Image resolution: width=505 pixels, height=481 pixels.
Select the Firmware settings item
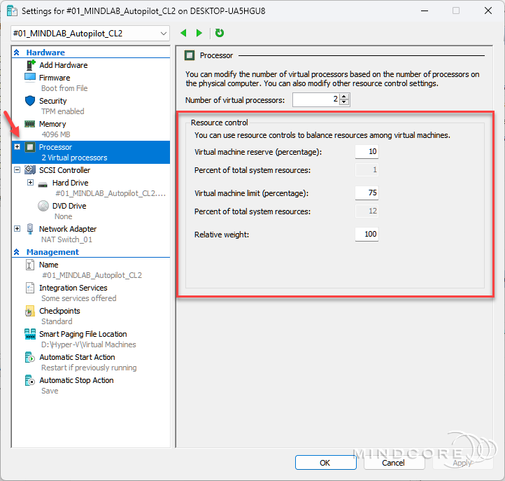(x=55, y=78)
